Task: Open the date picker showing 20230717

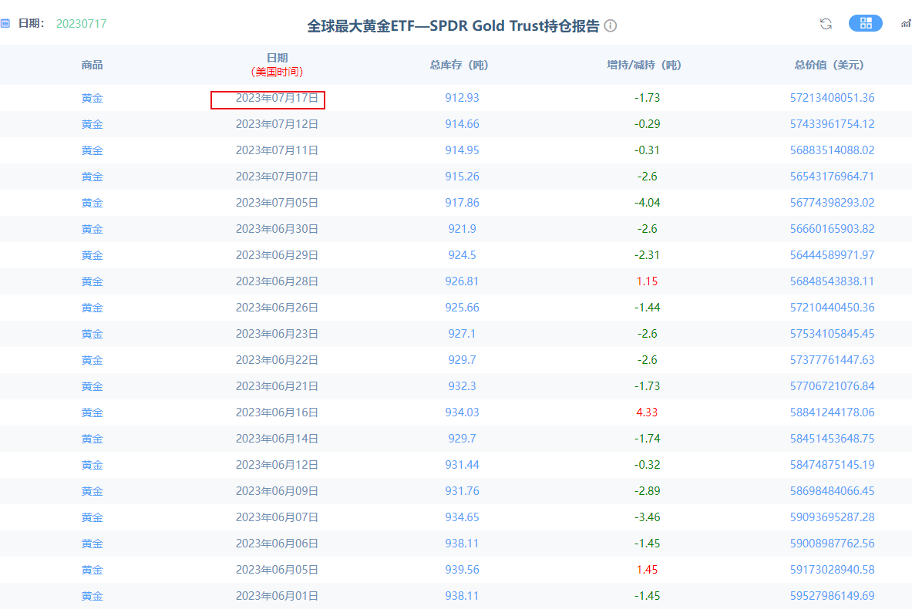Action: pos(81,24)
